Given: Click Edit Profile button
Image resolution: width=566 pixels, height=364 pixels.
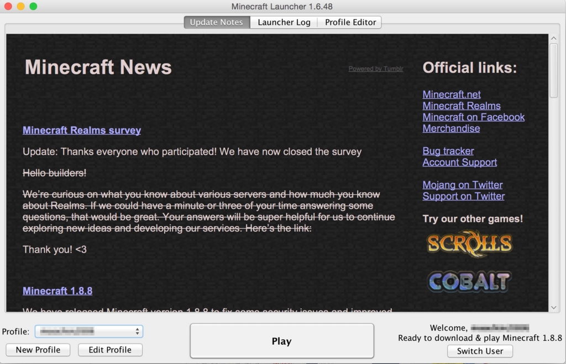Looking at the screenshot, I should (x=110, y=350).
